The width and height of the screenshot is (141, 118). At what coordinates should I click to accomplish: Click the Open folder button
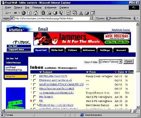(x=128, y=61)
